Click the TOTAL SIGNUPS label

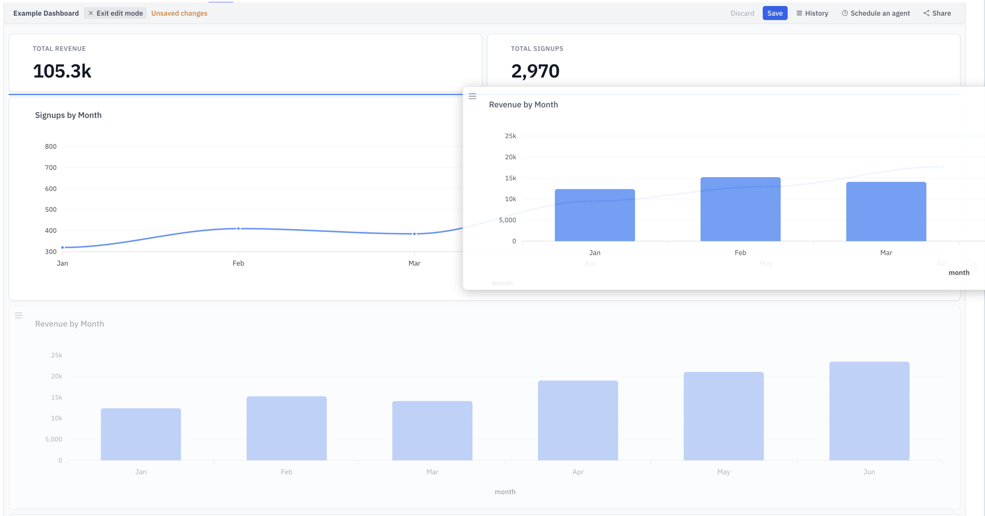(x=537, y=49)
